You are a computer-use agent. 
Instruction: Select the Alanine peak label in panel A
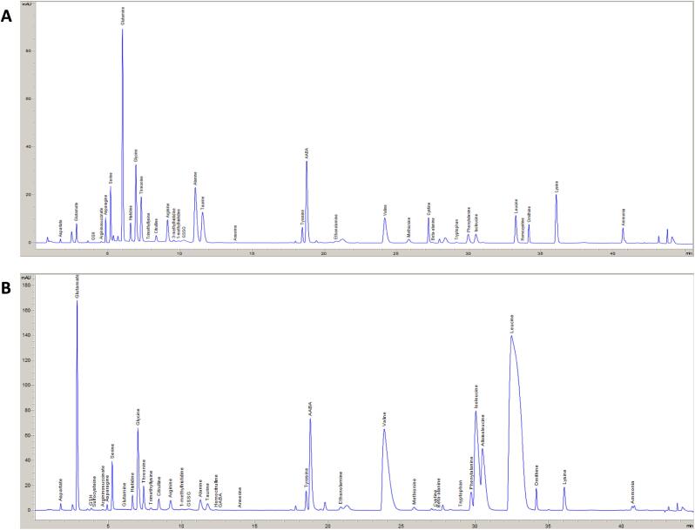tap(195, 178)
